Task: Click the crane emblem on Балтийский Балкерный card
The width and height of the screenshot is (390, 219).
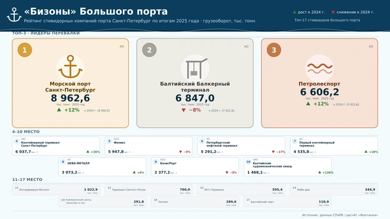Action: (195, 68)
